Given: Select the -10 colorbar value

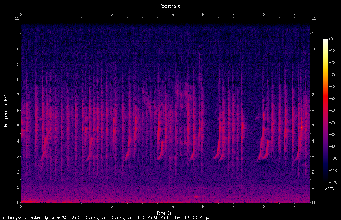Looking at the screenshot, I should click(332, 51).
